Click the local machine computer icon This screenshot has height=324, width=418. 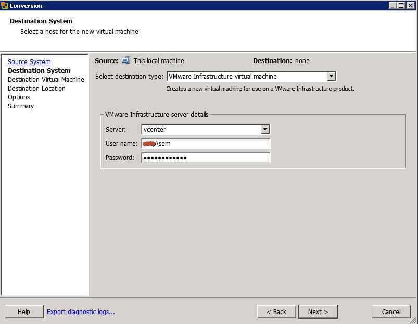pos(126,61)
